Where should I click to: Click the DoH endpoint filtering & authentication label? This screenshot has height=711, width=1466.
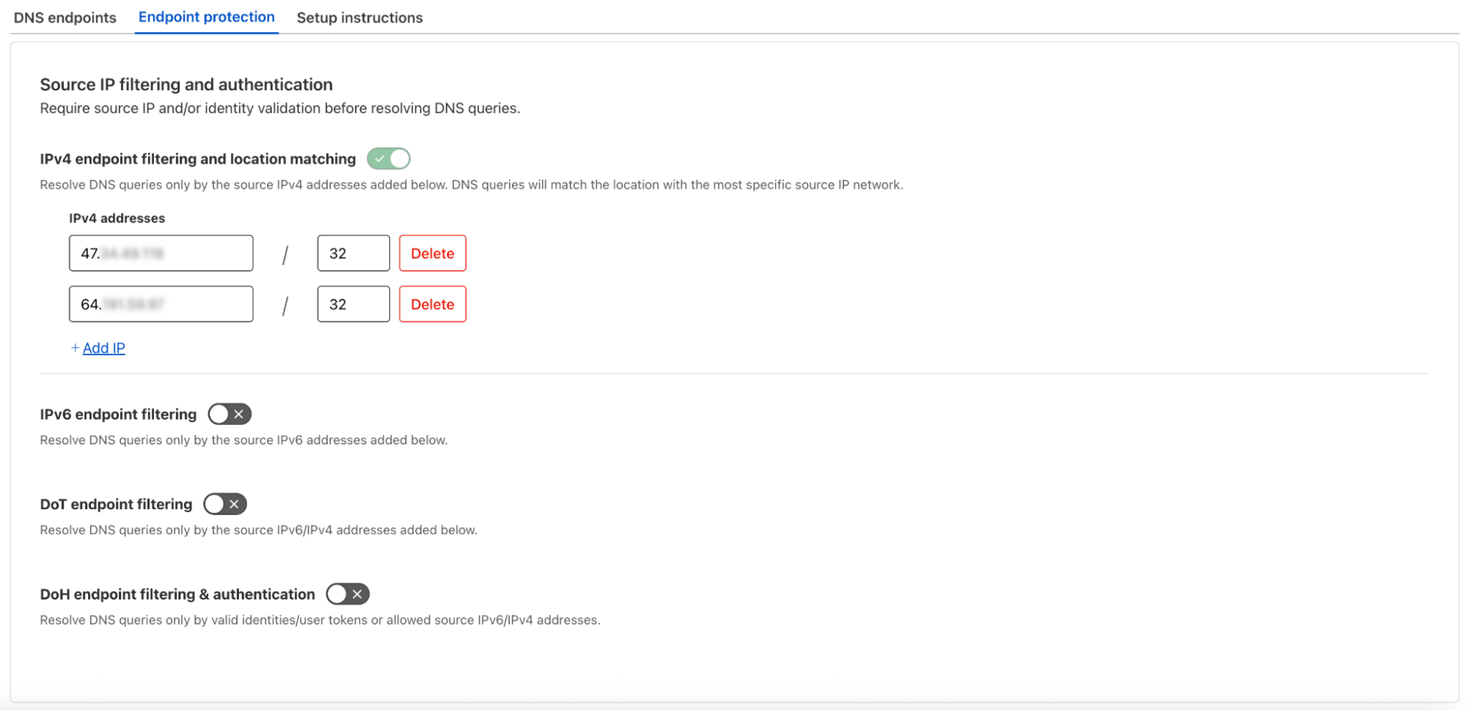tap(177, 594)
